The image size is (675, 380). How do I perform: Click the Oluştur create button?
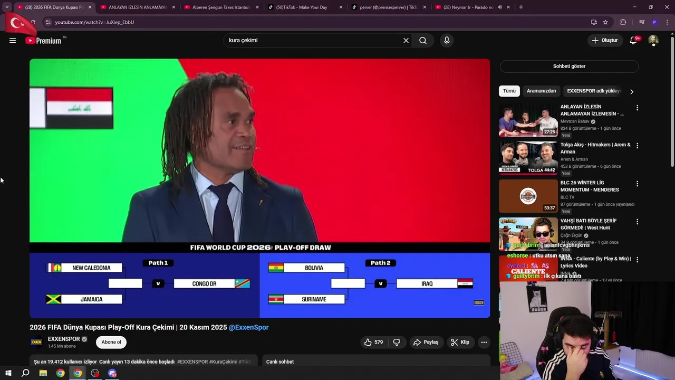pyautogui.click(x=604, y=40)
